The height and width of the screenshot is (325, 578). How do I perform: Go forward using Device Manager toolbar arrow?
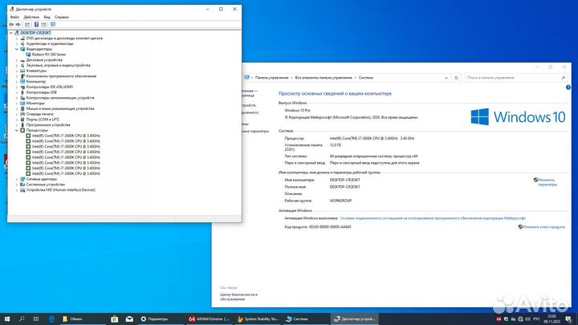point(18,24)
